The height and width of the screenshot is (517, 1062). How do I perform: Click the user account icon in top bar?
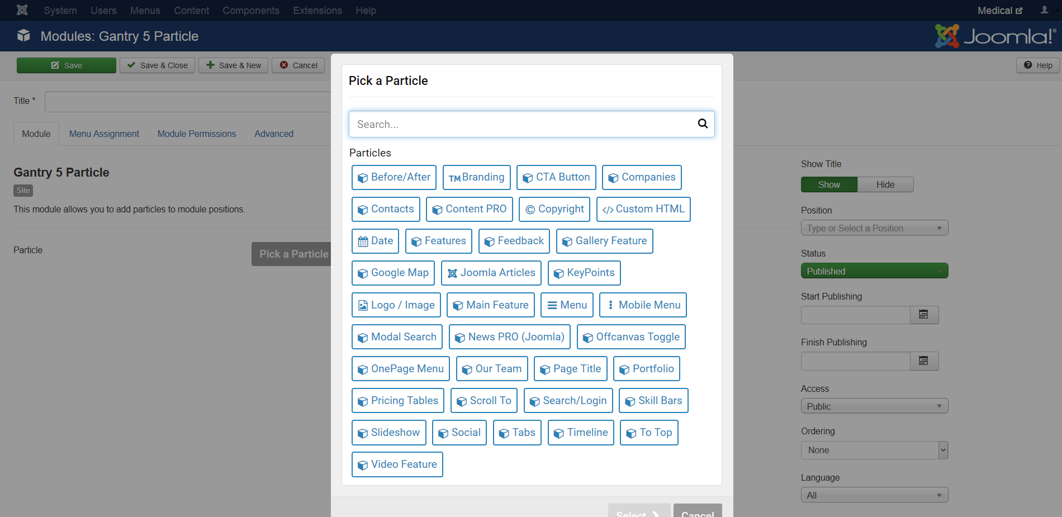tap(1044, 10)
